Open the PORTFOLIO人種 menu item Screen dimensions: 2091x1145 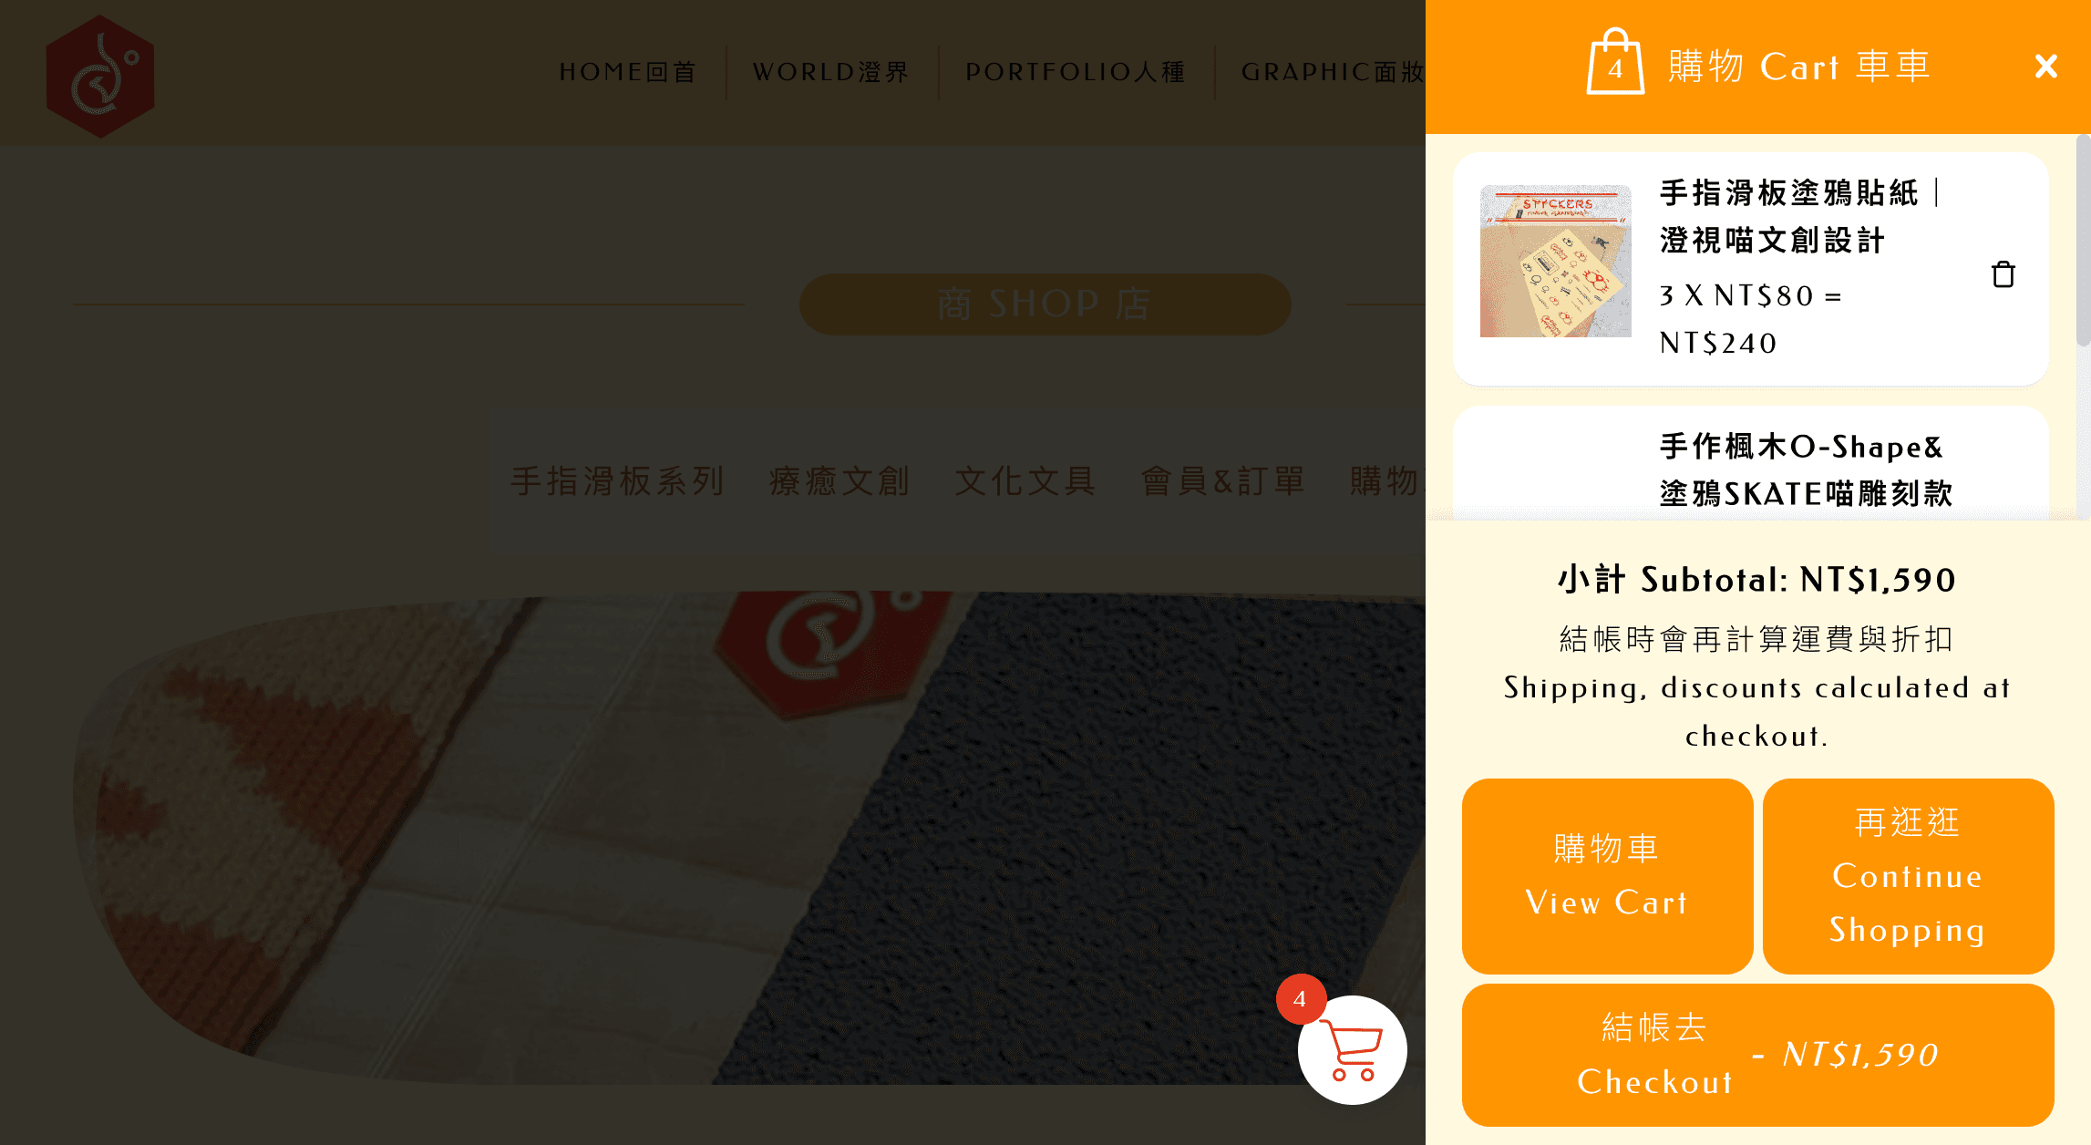point(1076,72)
